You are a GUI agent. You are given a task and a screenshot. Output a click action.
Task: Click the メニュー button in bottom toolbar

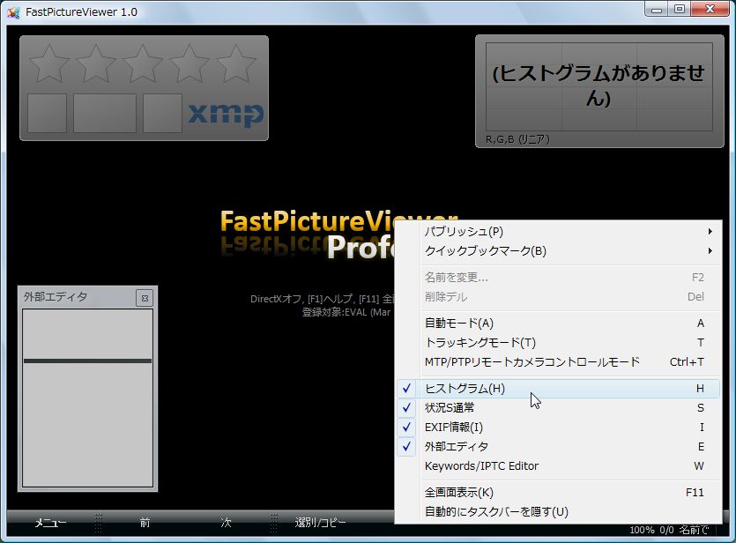(50, 523)
